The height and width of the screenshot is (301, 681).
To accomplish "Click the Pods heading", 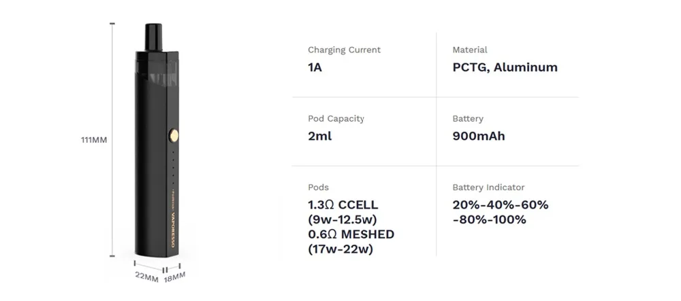I will pyautogui.click(x=318, y=187).
